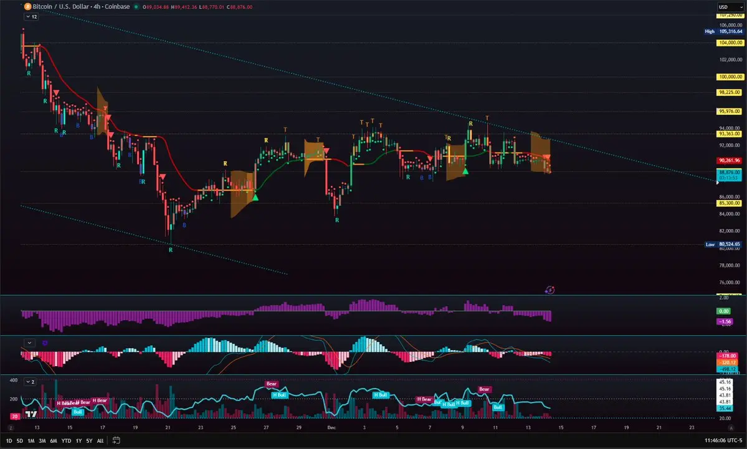Image resolution: width=747 pixels, height=449 pixels.
Task: Collapse the 12 indicators legend
Action: (31, 17)
